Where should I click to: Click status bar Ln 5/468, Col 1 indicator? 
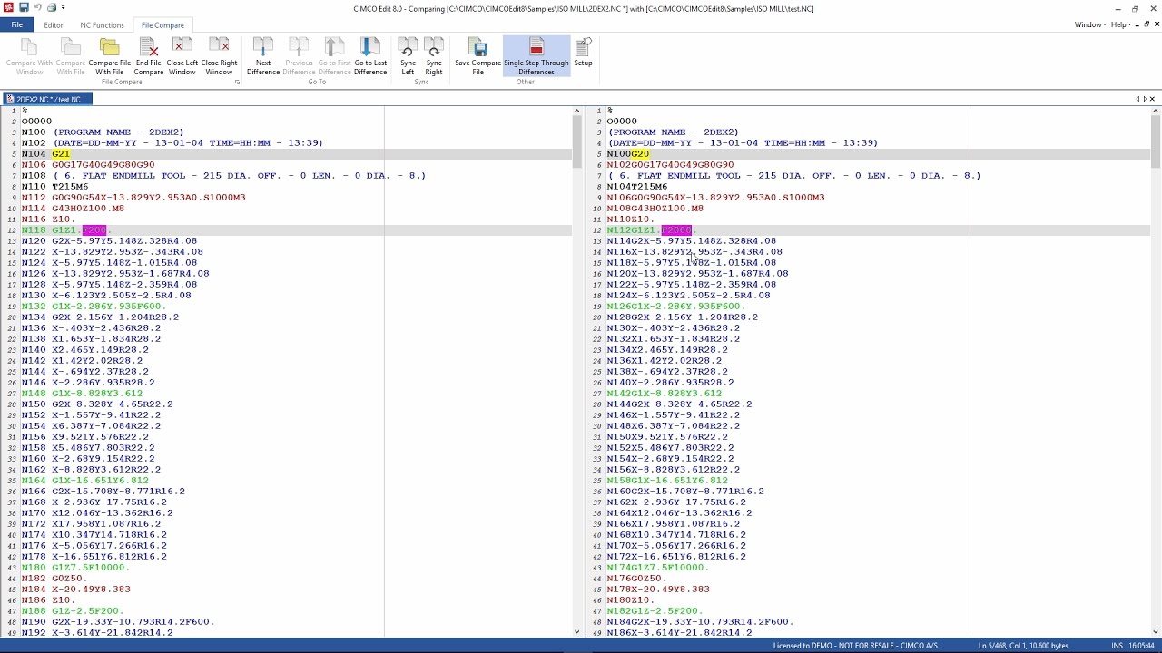click(1023, 646)
